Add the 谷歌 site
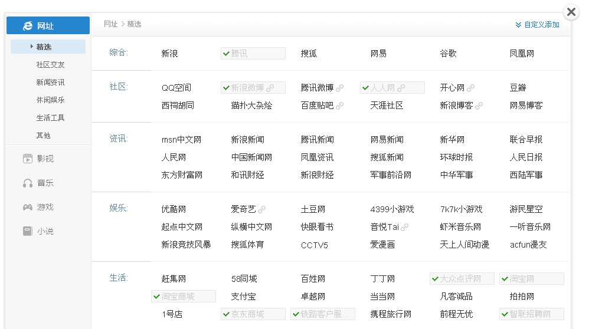The image size is (589, 329). click(x=448, y=54)
